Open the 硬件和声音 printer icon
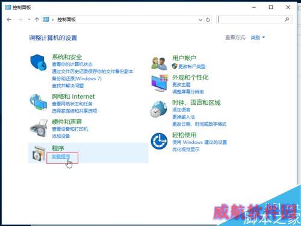 (x=39, y=128)
